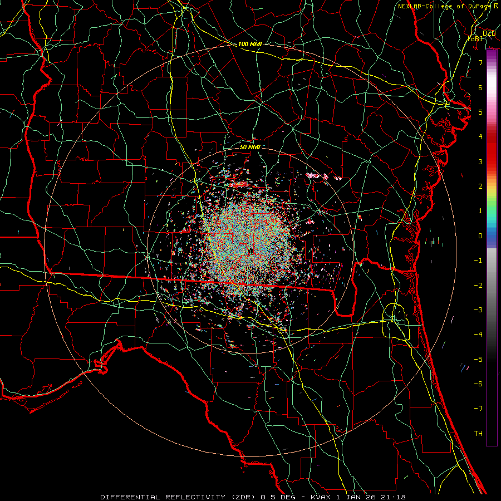Click the 1 value on the scale
This screenshot has height=501, width=501.
pyautogui.click(x=480, y=210)
